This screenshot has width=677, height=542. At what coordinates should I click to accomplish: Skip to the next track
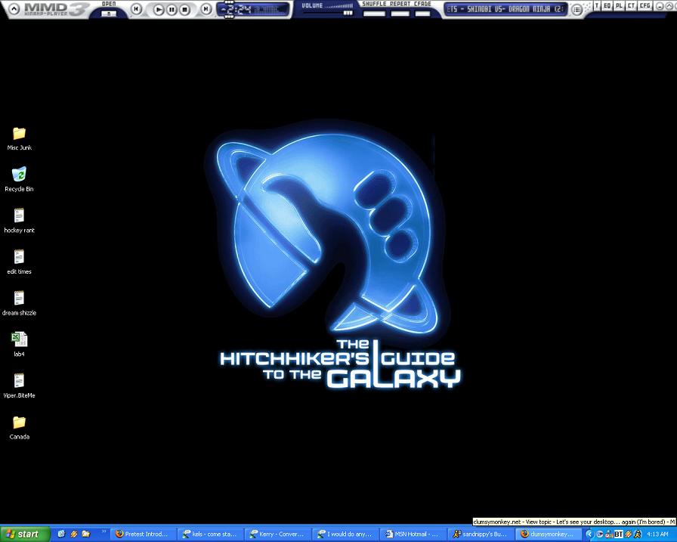206,10
